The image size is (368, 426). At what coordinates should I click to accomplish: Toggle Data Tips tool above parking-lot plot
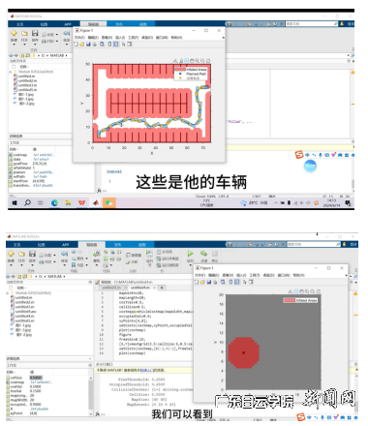(x=187, y=61)
